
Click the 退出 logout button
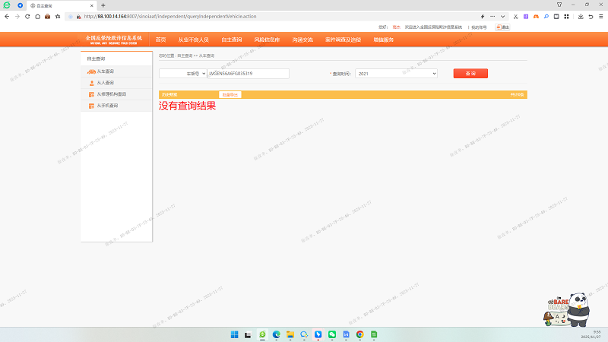[502, 27]
